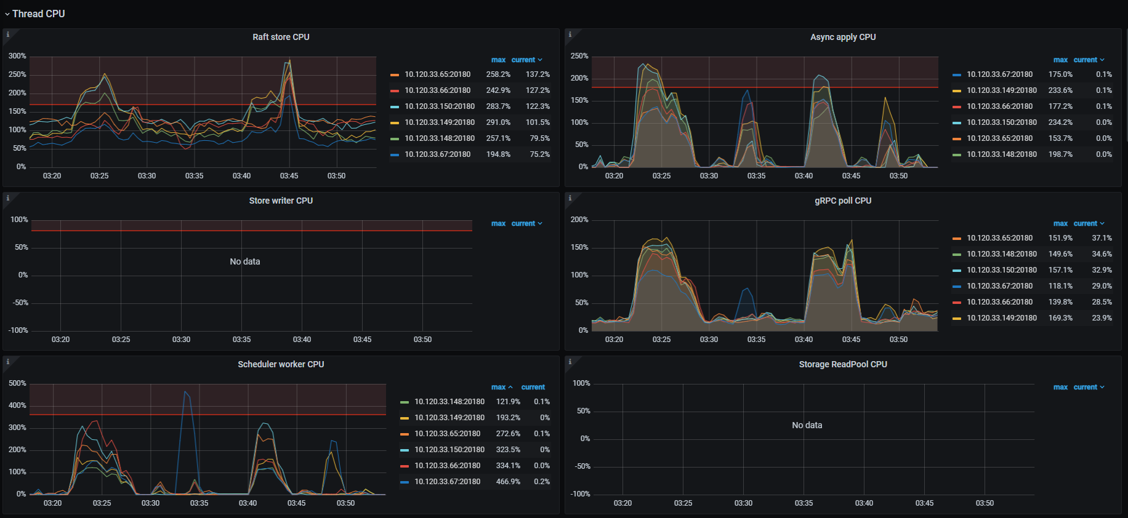The image size is (1128, 518).
Task: Click the Raft store CPU graph area
Action: click(203, 112)
